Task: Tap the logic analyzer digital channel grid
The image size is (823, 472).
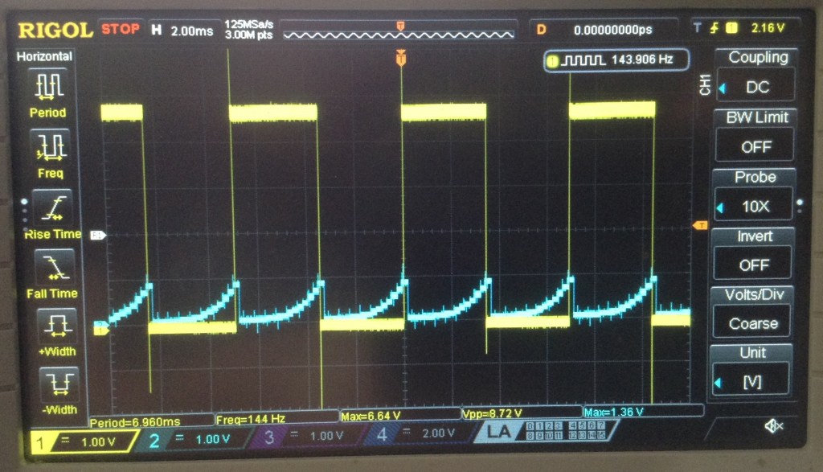Action: (566, 430)
